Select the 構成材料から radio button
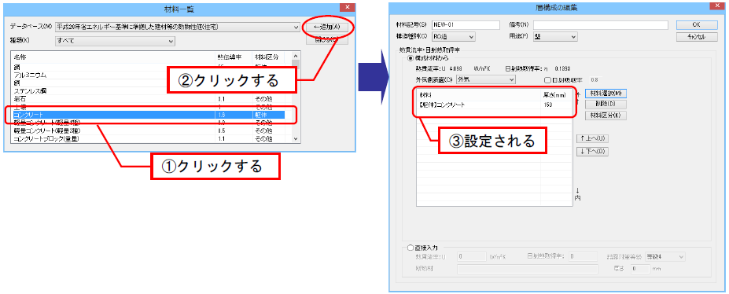This screenshot has height=294, width=729. click(411, 58)
